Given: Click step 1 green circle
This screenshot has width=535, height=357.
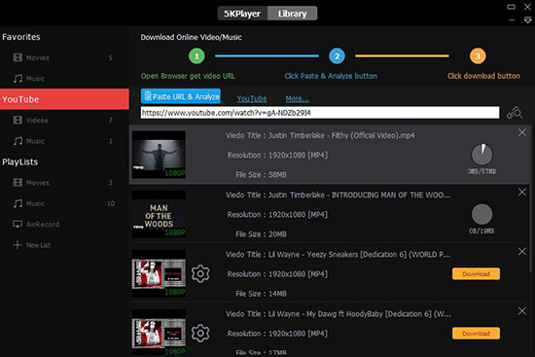Looking at the screenshot, I should point(196,56).
